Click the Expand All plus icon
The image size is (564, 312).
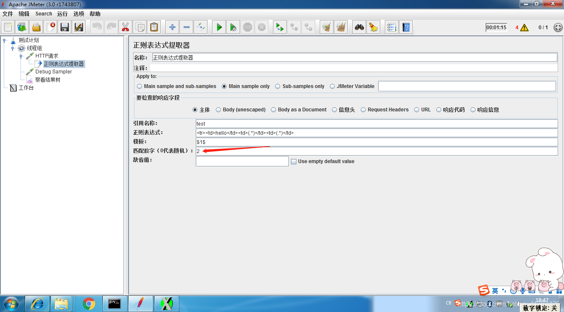pos(172,28)
